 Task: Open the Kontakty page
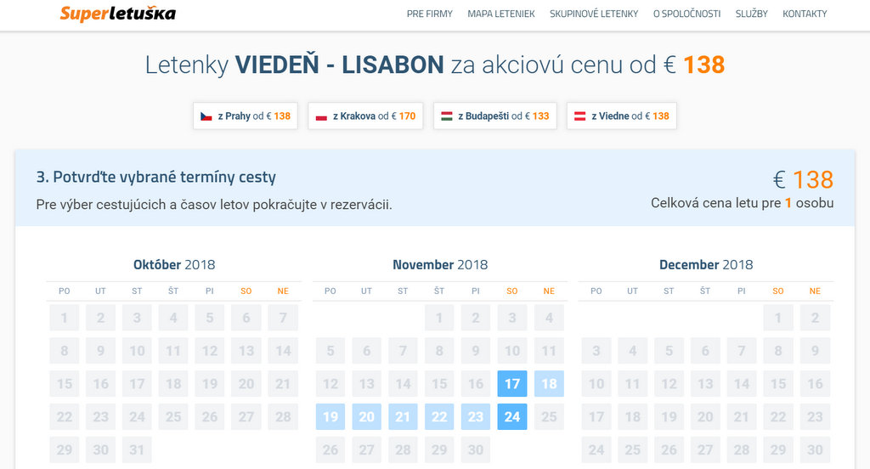(x=805, y=14)
